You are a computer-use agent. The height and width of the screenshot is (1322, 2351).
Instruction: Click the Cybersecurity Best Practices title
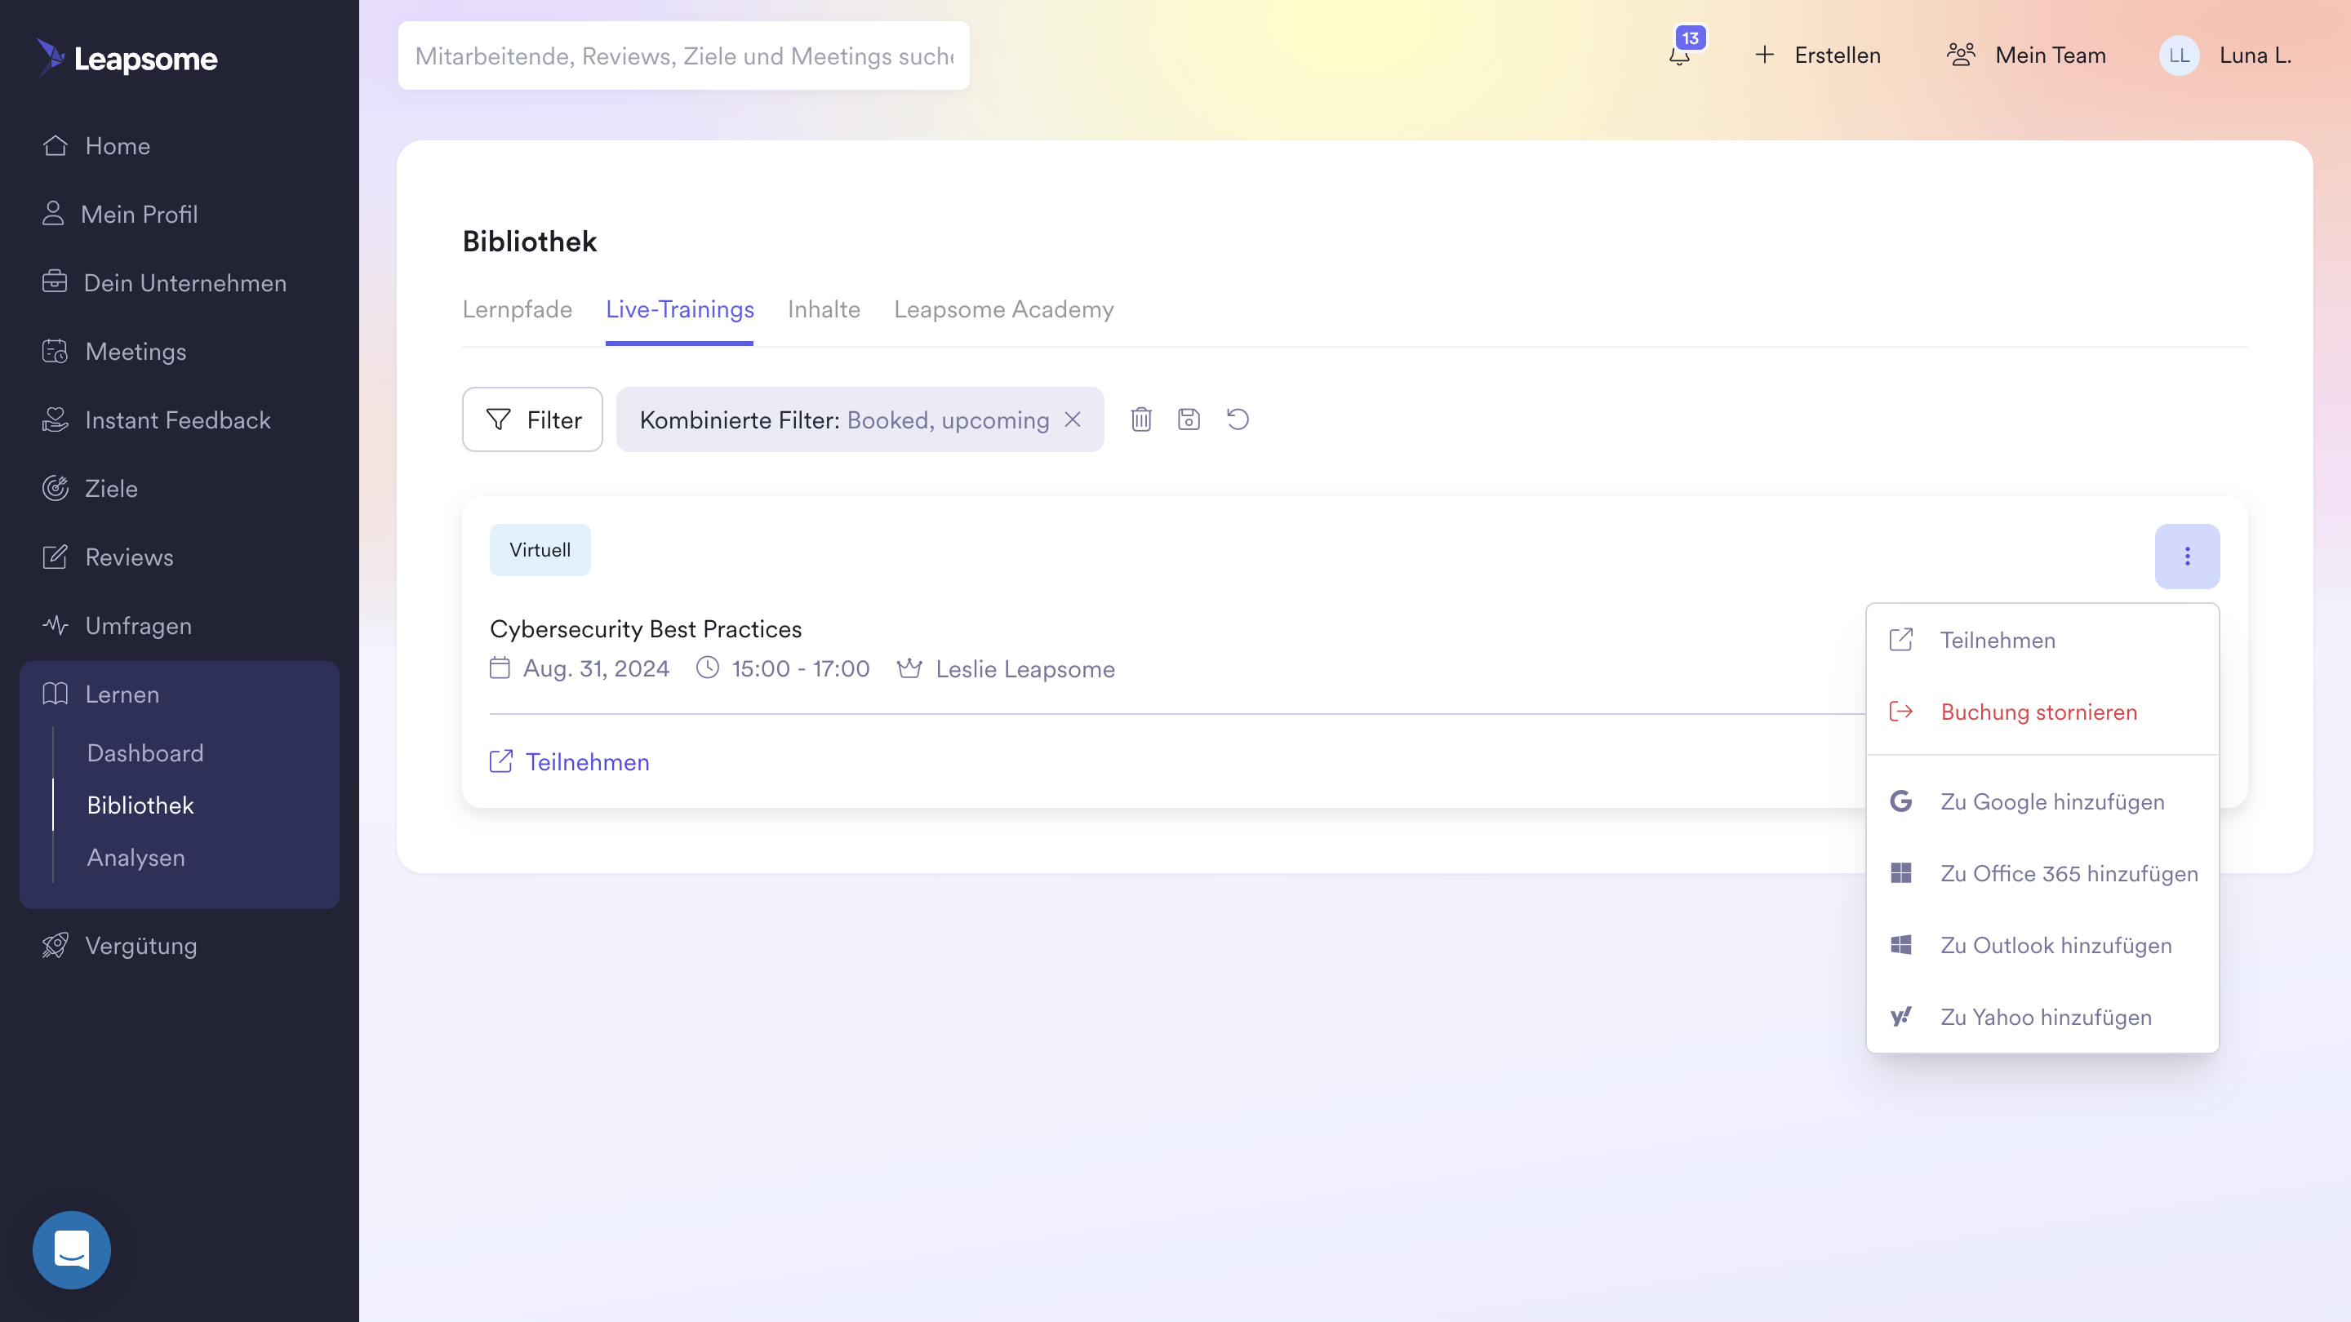[647, 628]
